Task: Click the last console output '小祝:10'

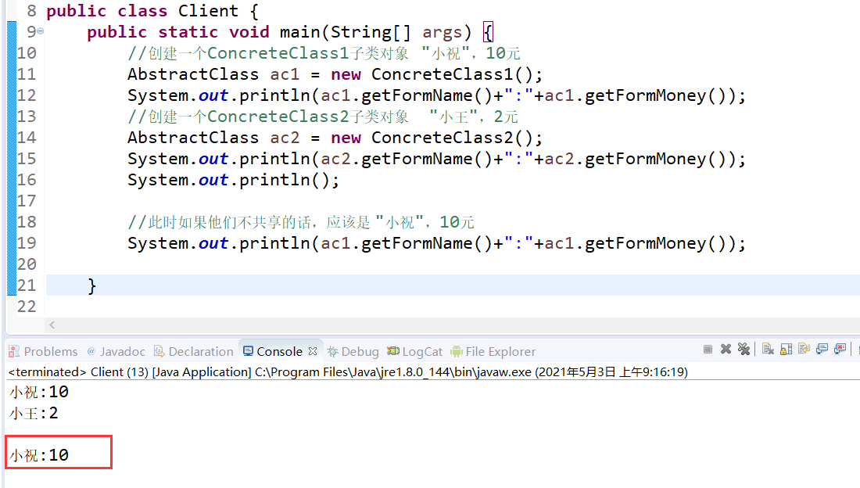Action: click(39, 455)
